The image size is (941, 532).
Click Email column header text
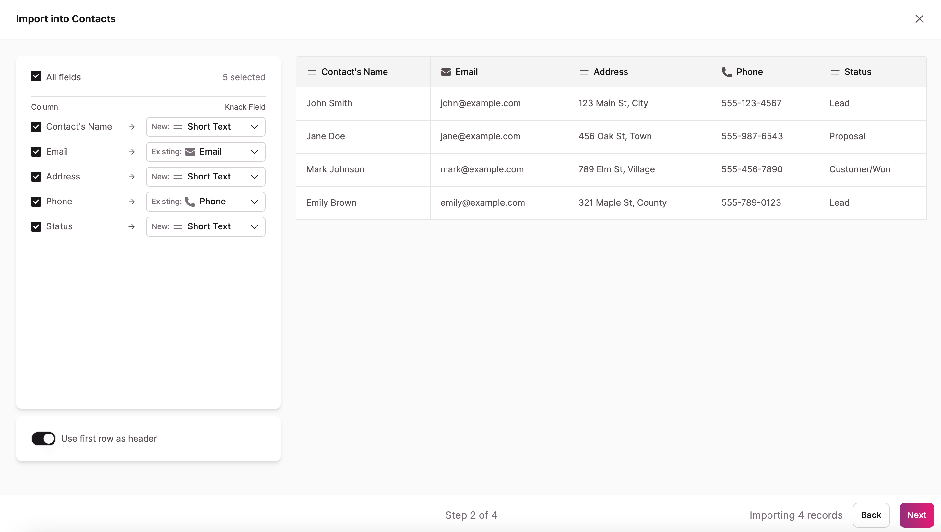467,72
